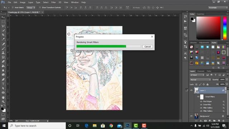Open the tool preset picker arrow

tap(9, 8)
